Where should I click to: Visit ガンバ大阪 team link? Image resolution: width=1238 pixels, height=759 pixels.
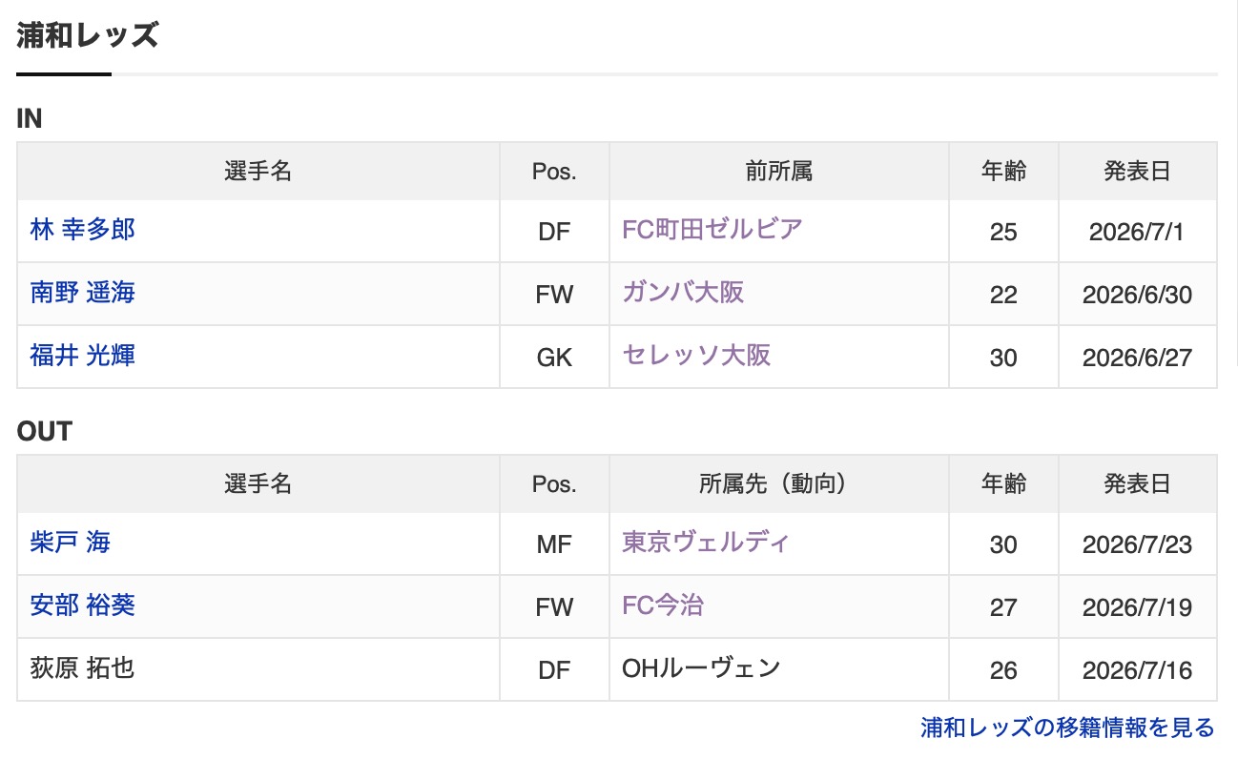pyautogui.click(x=683, y=293)
